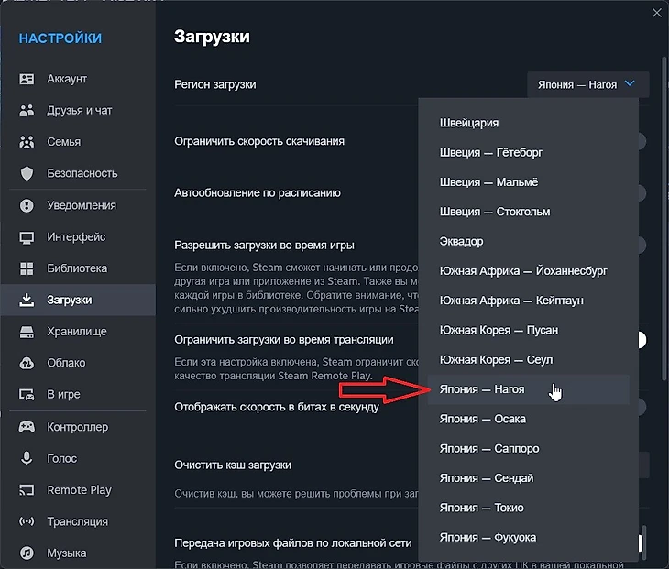Select Япония — Саппоро region
Image resolution: width=669 pixels, height=569 pixels.
528,449
